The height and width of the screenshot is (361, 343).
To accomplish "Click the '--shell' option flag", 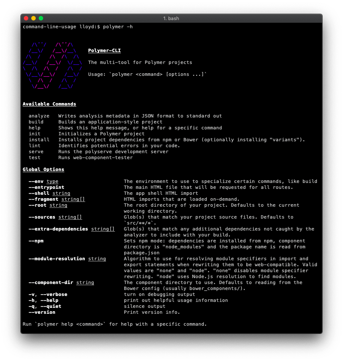I will [x=39, y=193].
